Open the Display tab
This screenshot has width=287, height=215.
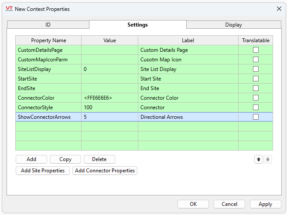pyautogui.click(x=233, y=25)
